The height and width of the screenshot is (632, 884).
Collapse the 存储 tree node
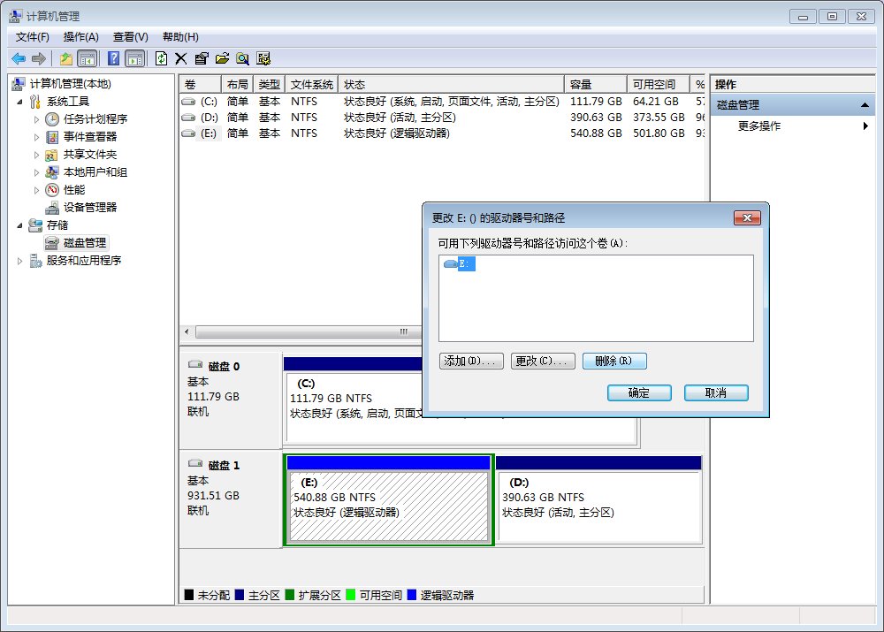[19, 225]
